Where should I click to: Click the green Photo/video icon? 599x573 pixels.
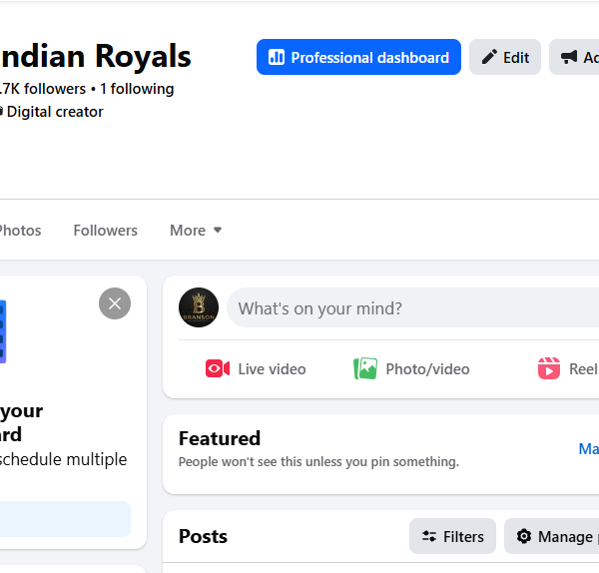[x=365, y=368]
